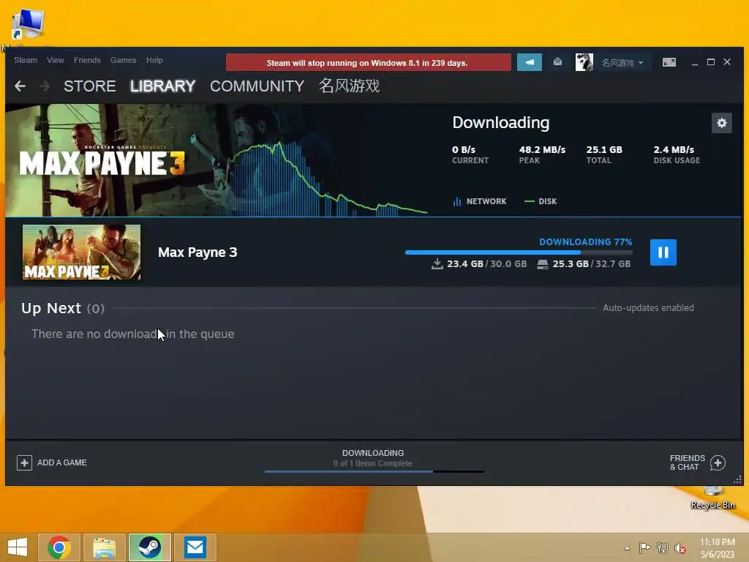Click the Downloading heading text
749x562 pixels.
pos(501,123)
